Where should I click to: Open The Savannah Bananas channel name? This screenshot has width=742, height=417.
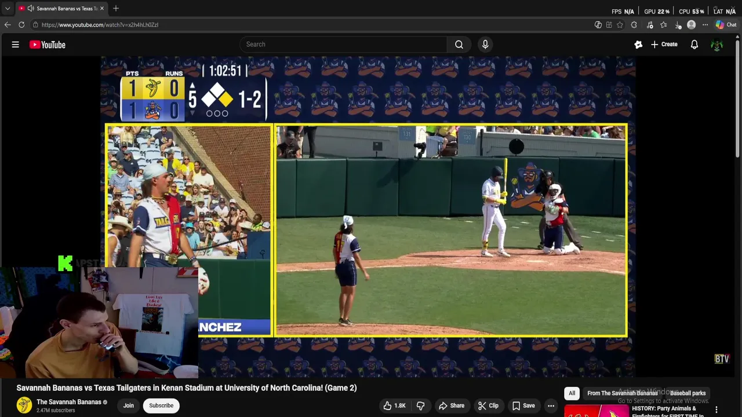tap(69, 402)
